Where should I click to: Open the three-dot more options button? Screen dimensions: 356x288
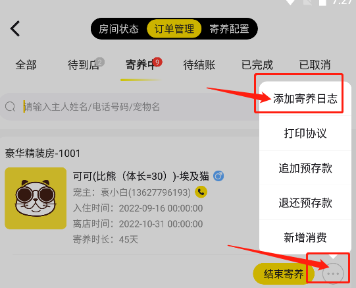tap(333, 274)
